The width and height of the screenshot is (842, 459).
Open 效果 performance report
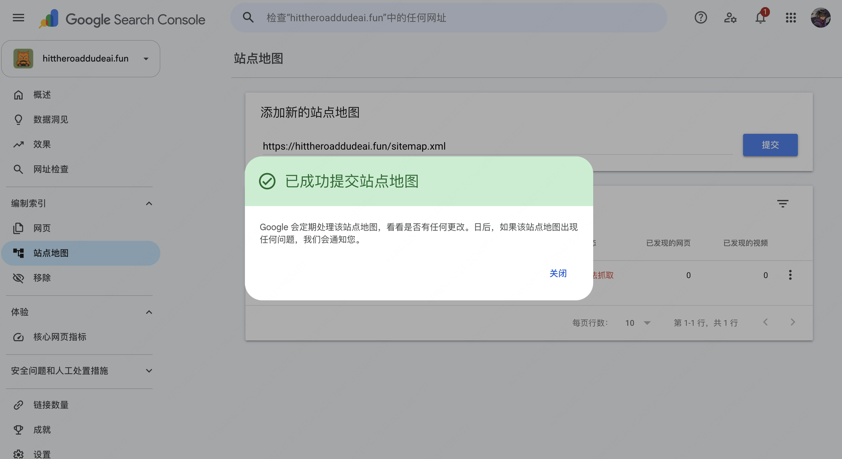[x=80, y=145]
